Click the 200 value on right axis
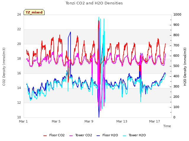189x141 pixels. click(x=176, y=97)
